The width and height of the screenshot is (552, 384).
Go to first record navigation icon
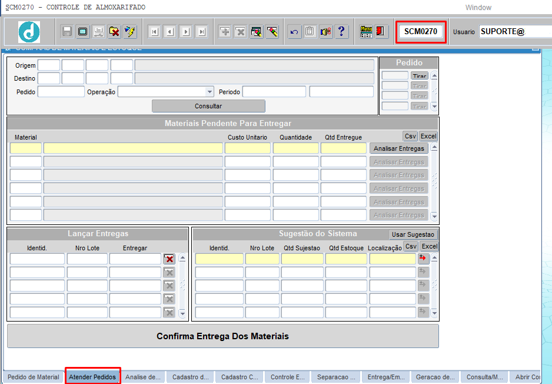coord(155,32)
